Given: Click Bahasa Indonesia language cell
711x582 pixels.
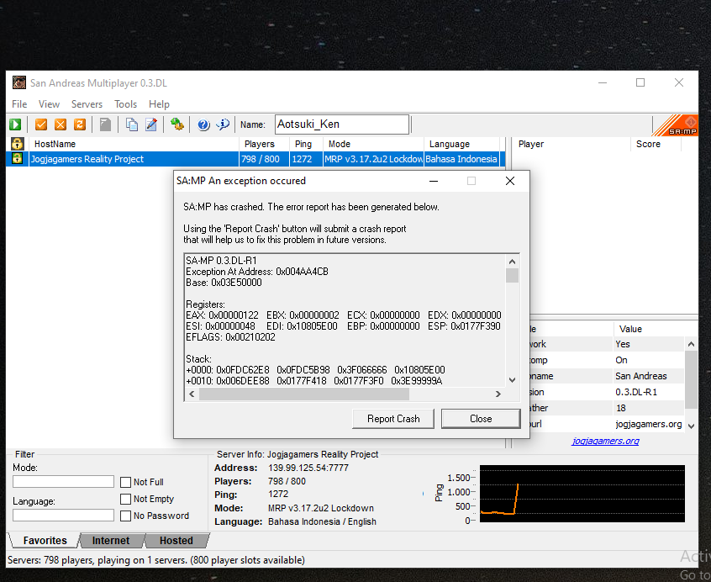Looking at the screenshot, I should 461,159.
